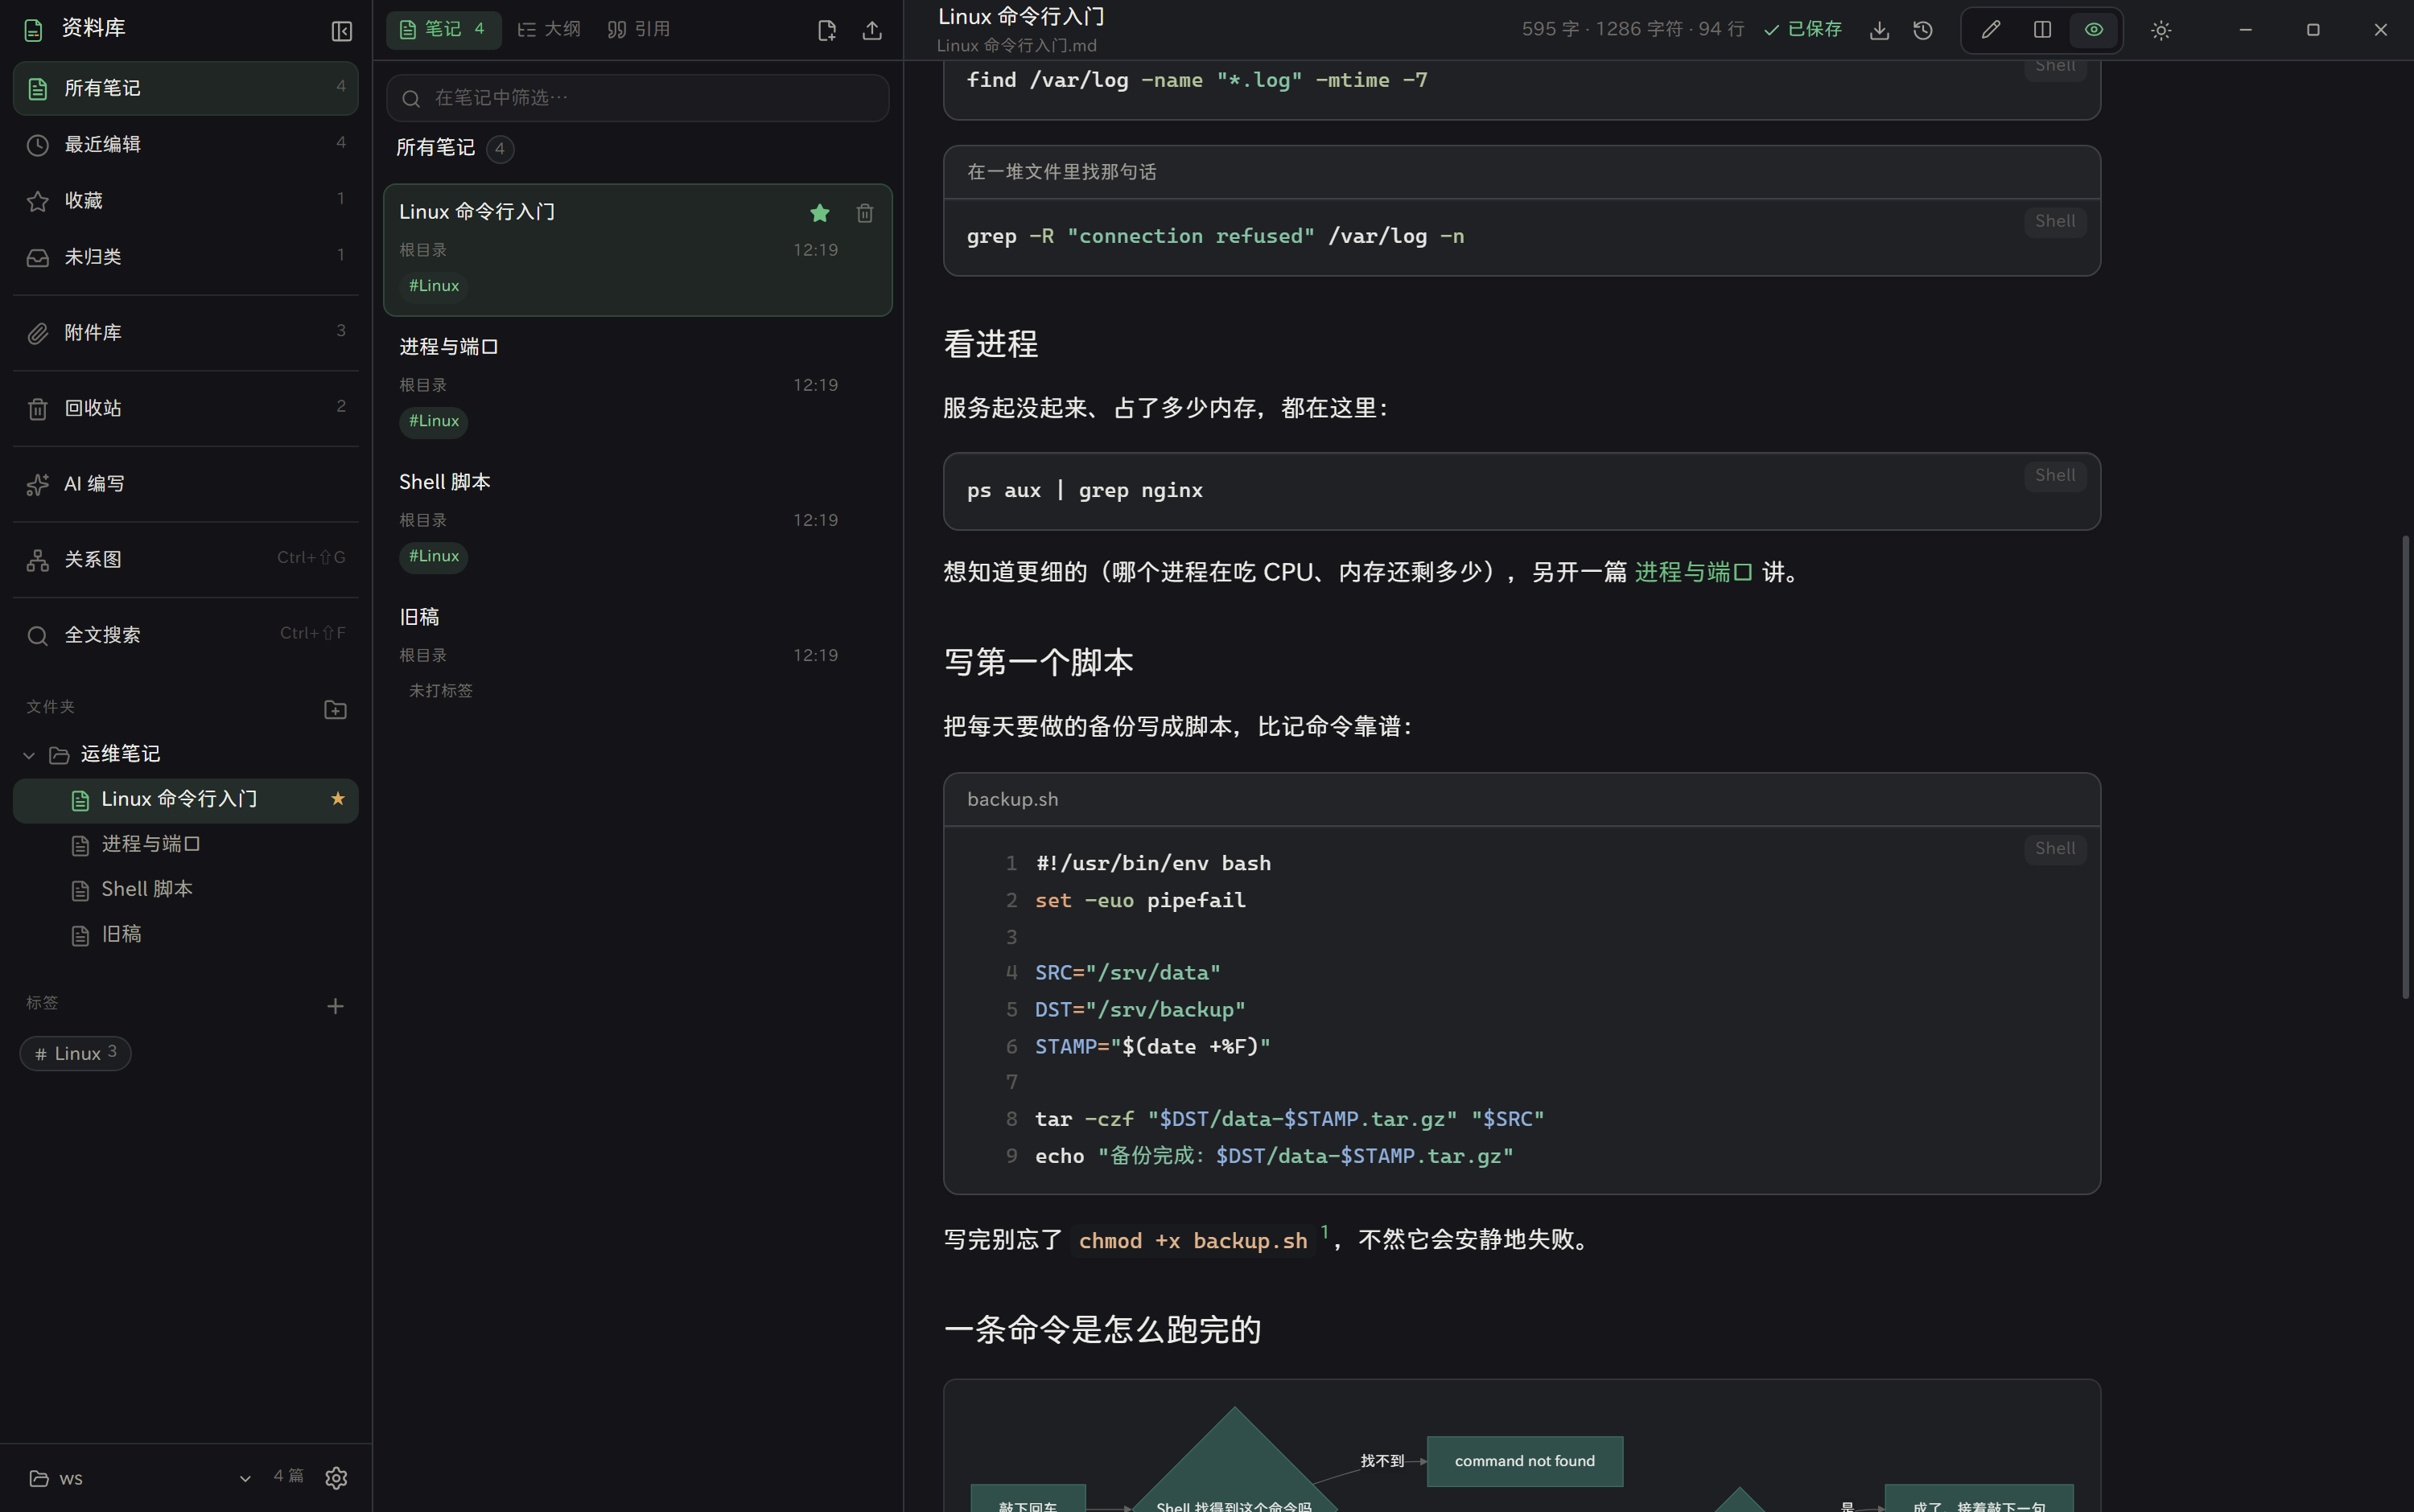This screenshot has width=2414, height=1512.
Task: Open the ws workspace switcher dropdown
Action: point(140,1478)
